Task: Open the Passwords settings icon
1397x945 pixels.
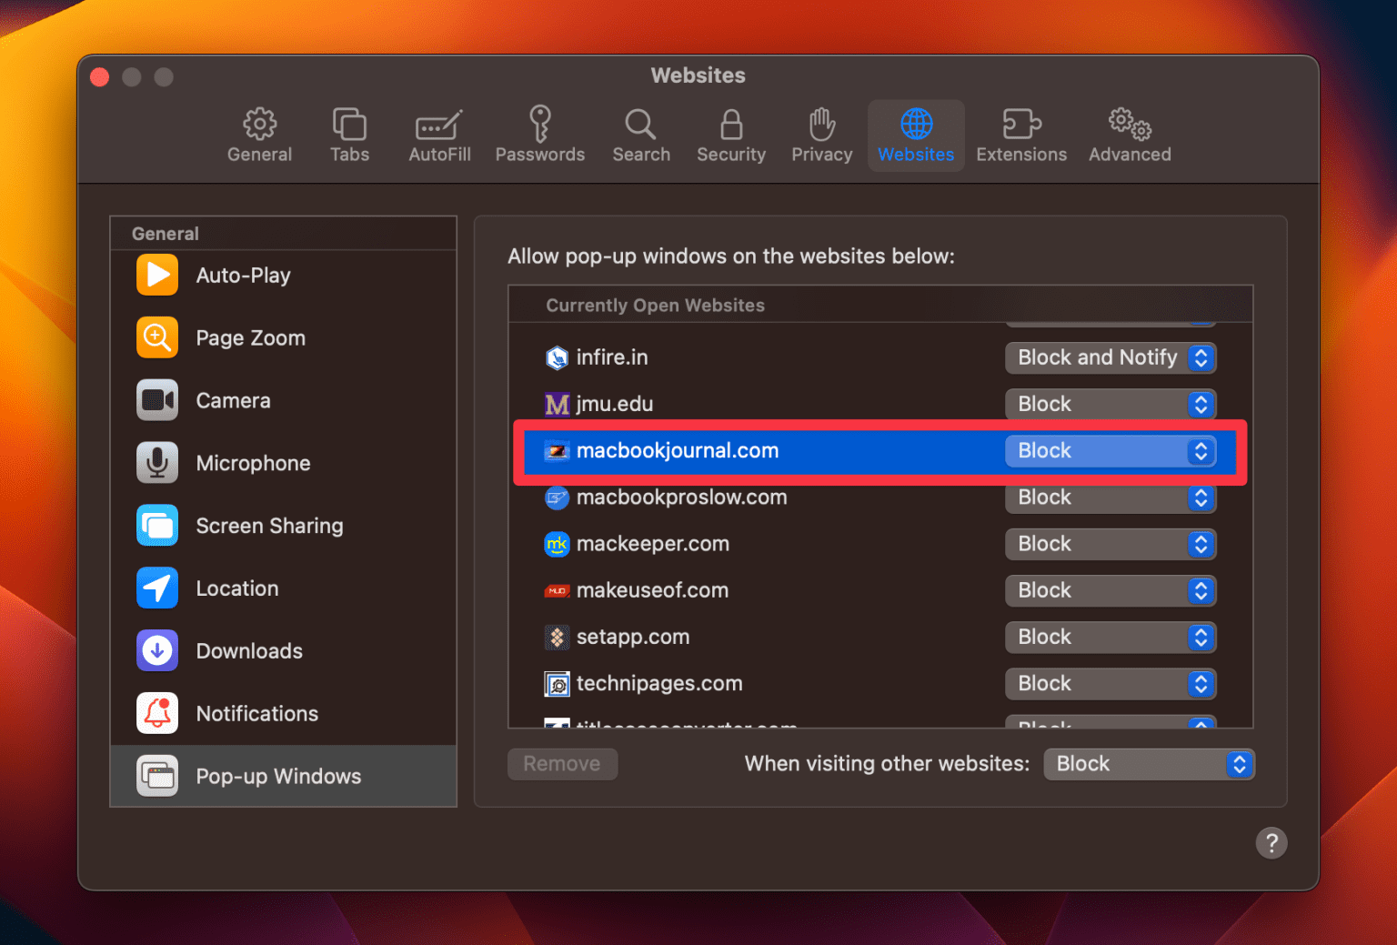Action: point(539,134)
